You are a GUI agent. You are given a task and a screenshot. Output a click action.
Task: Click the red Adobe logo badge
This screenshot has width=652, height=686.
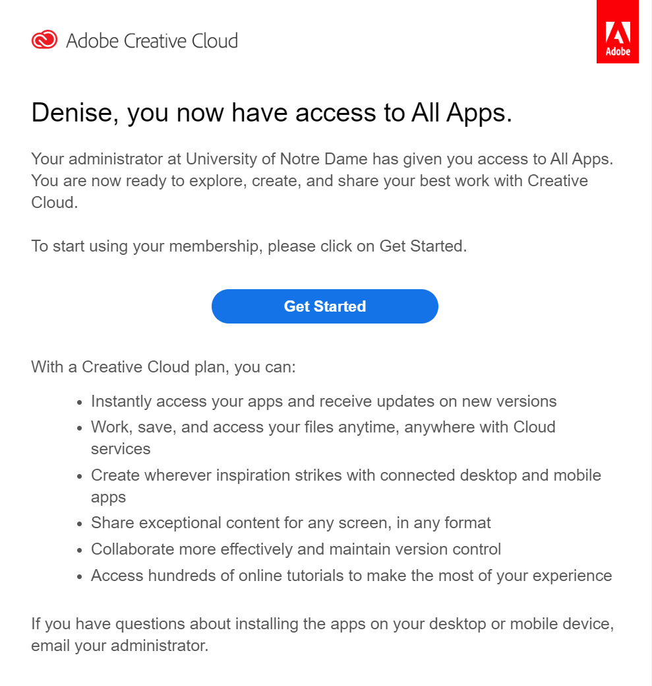618,32
